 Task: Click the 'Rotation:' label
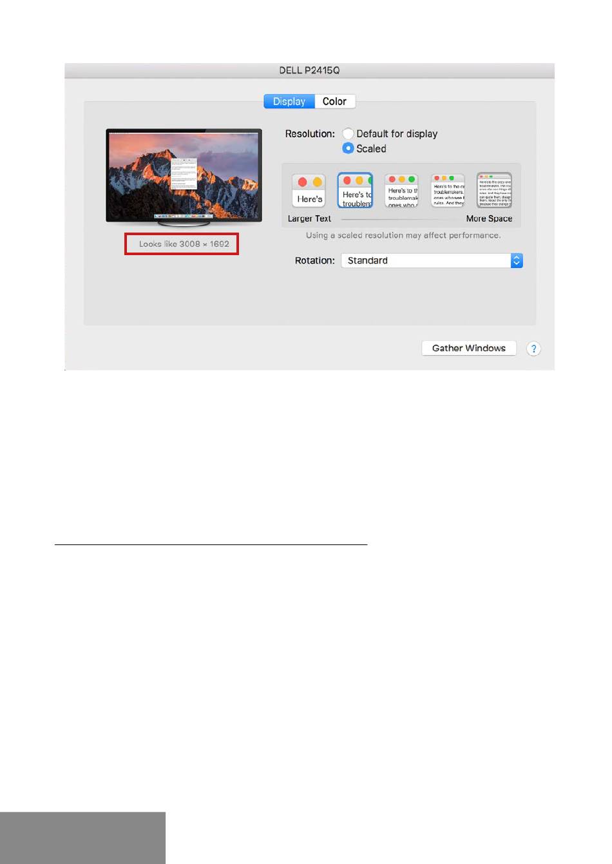(315, 260)
